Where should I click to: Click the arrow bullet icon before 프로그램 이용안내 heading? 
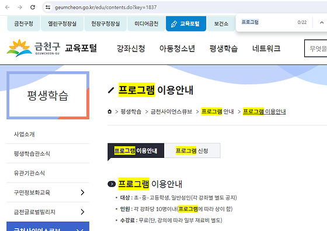(112, 184)
